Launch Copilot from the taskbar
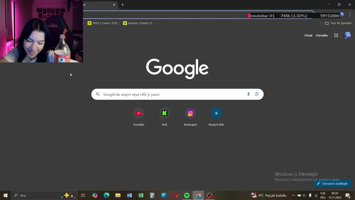355x200 pixels. coord(95,195)
